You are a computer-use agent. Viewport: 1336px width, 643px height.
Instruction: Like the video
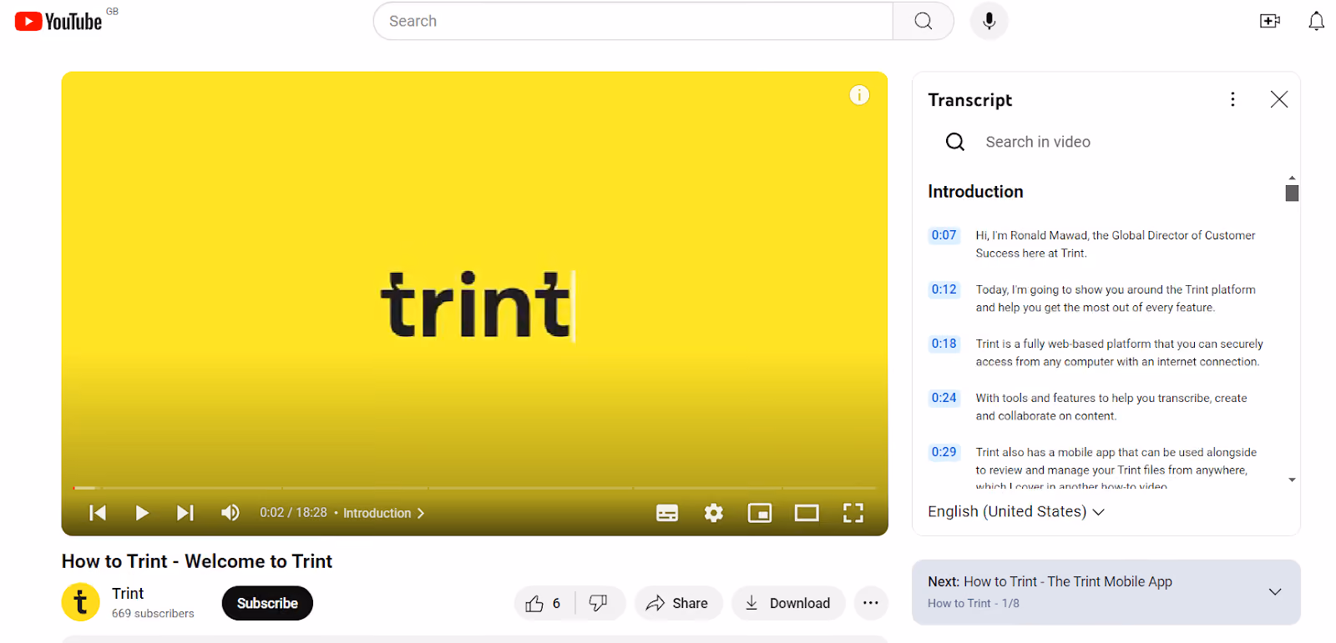tap(544, 603)
